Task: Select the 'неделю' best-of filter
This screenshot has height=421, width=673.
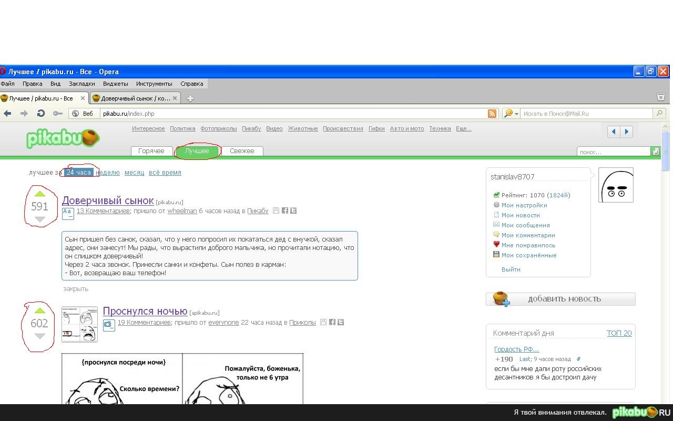Action: click(x=108, y=172)
